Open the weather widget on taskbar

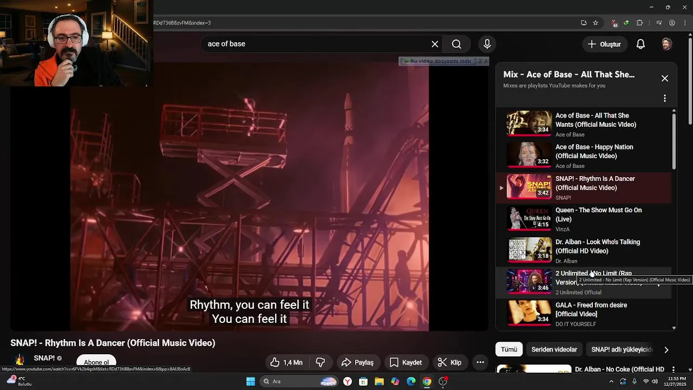click(x=19, y=381)
